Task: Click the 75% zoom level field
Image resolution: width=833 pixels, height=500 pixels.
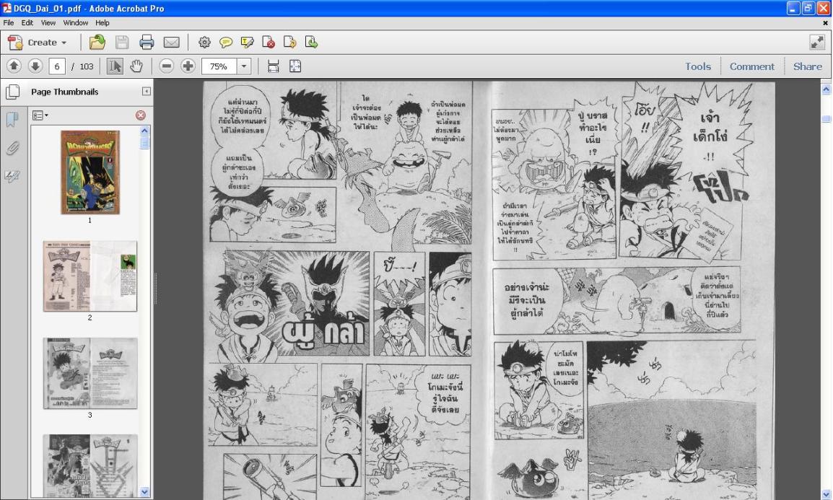Action: pos(219,66)
